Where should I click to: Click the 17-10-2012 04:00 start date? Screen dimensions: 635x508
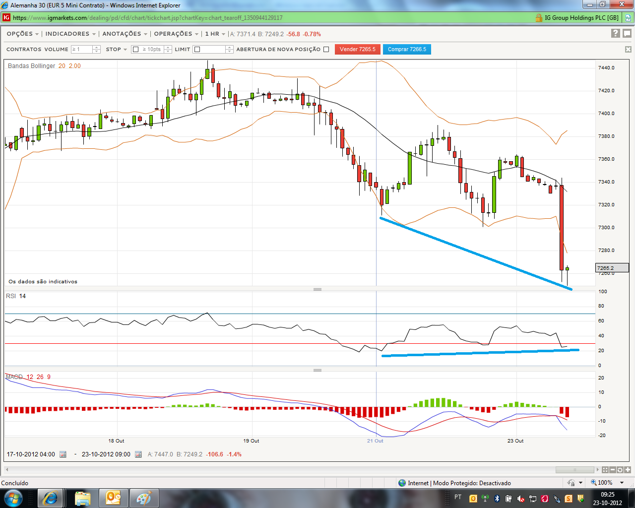[x=31, y=454]
